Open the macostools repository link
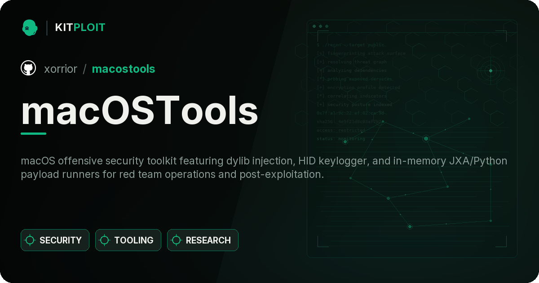 click(x=124, y=69)
